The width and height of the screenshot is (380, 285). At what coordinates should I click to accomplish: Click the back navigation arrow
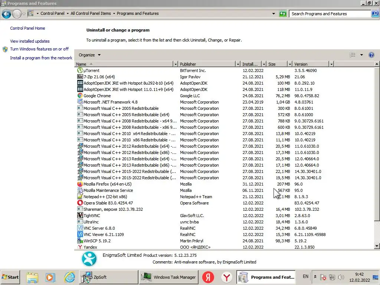pos(6,14)
